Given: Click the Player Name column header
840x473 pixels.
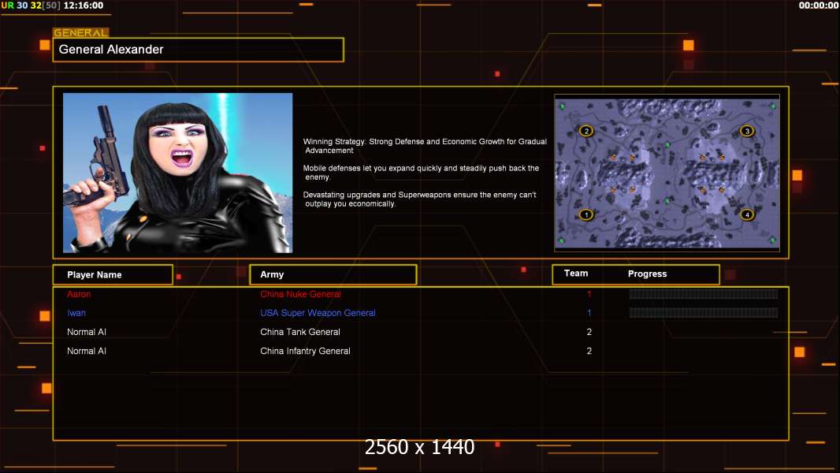Looking at the screenshot, I should (x=113, y=275).
